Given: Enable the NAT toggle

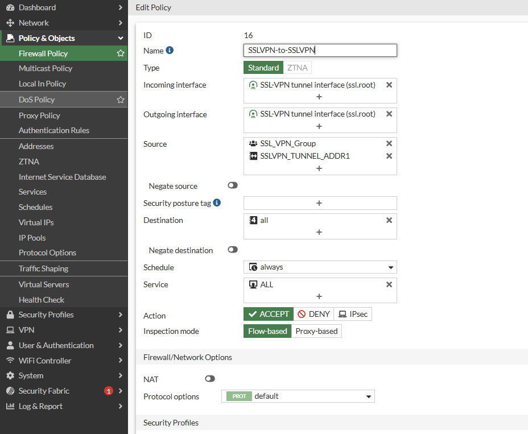Looking at the screenshot, I should [210, 379].
